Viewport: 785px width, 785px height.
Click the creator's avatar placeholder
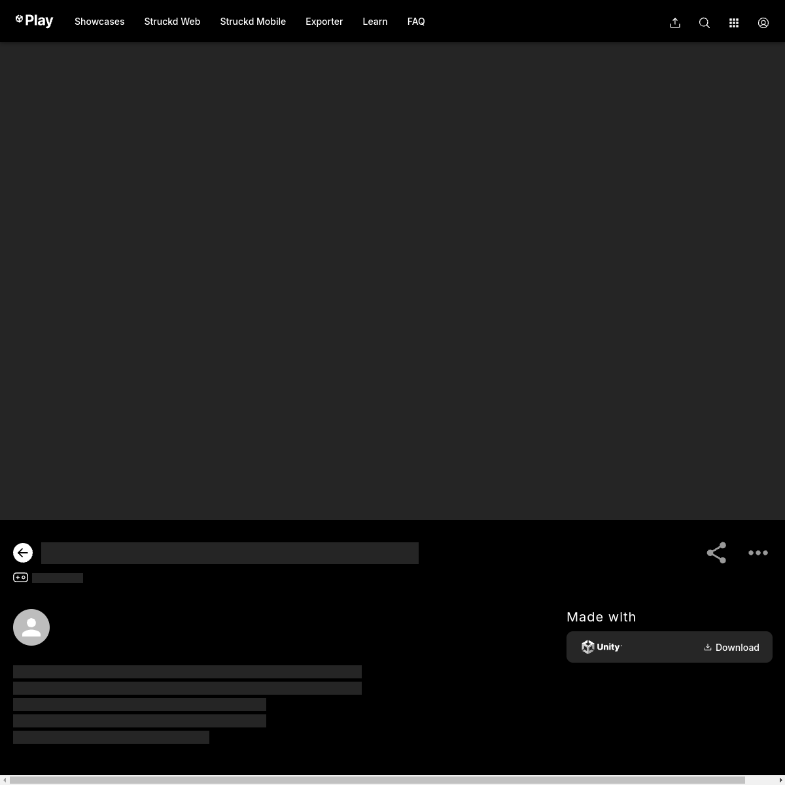(31, 627)
